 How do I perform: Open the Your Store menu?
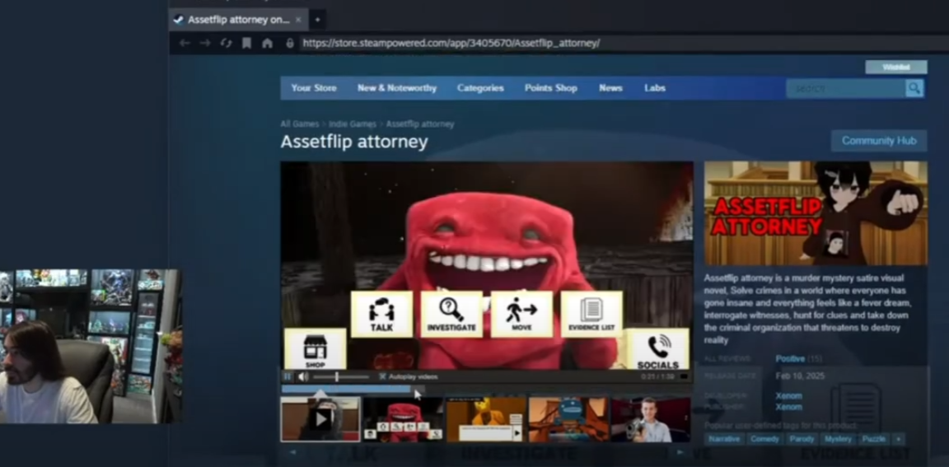(314, 87)
